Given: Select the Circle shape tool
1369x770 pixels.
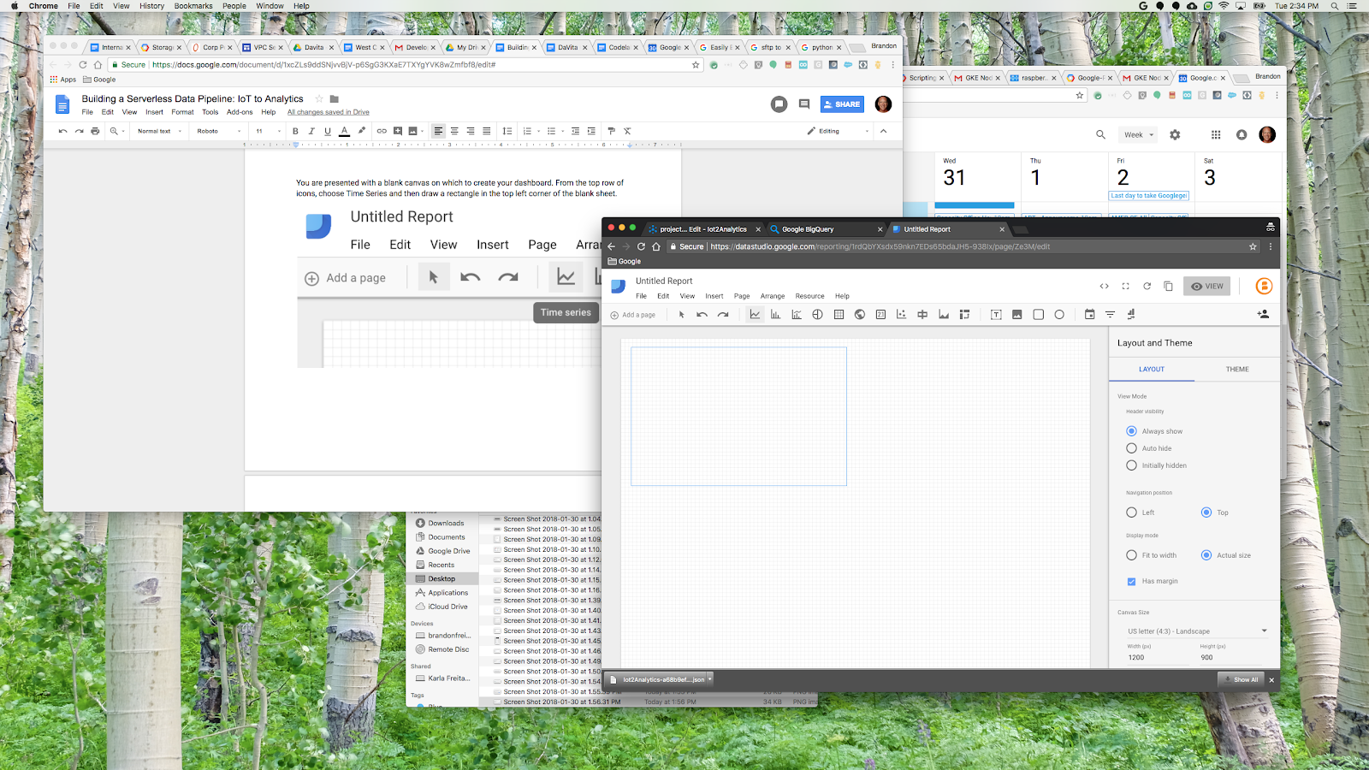Looking at the screenshot, I should (1059, 315).
